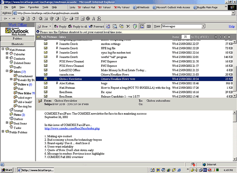The height and width of the screenshot is (173, 237).
Task: Collapse the Inbox folder tree
Action: click(7, 71)
